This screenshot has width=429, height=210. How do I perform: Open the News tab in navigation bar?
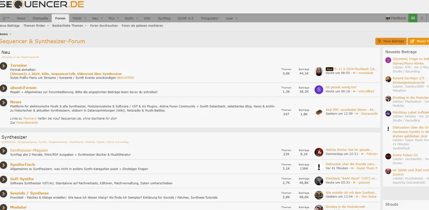21,18
